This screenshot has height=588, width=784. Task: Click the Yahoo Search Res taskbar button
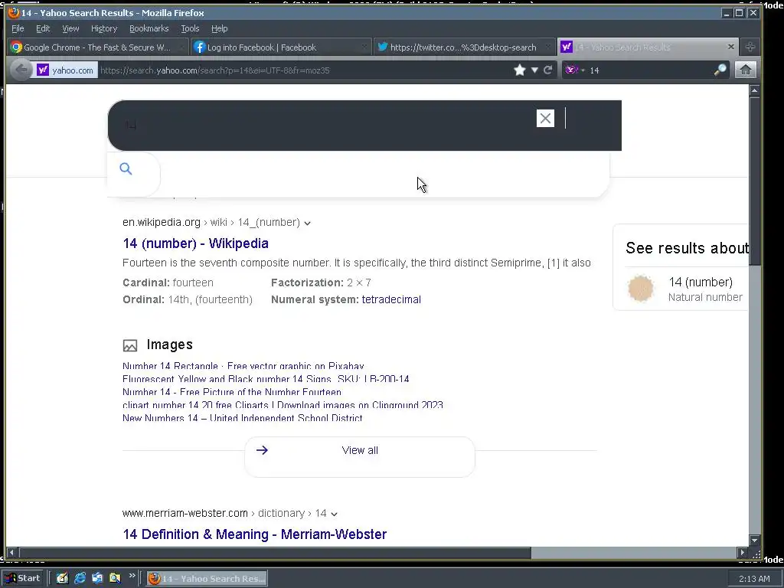207,579
